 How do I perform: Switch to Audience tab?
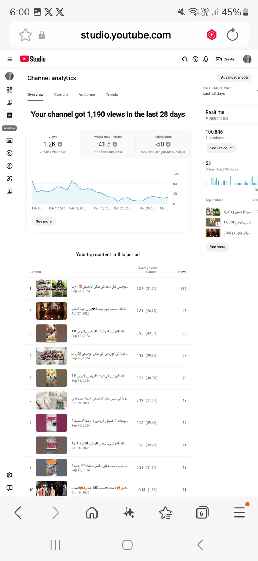click(x=87, y=95)
